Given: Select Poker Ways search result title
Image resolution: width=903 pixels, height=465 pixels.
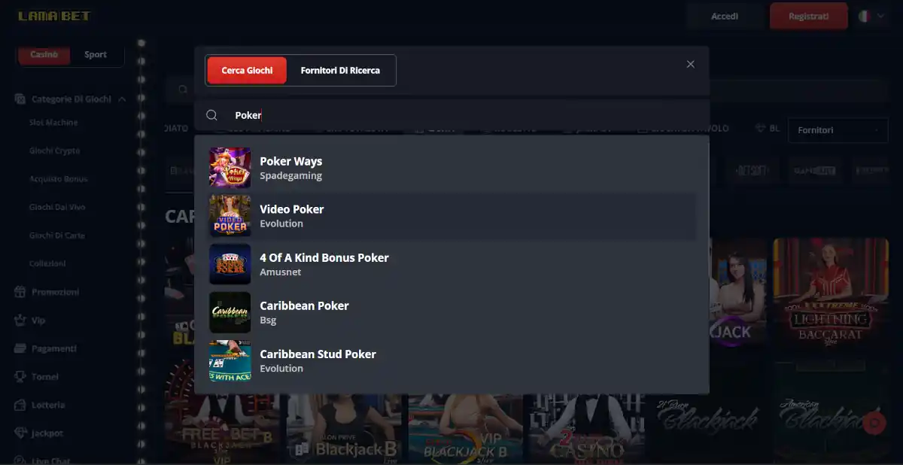Looking at the screenshot, I should click(291, 161).
